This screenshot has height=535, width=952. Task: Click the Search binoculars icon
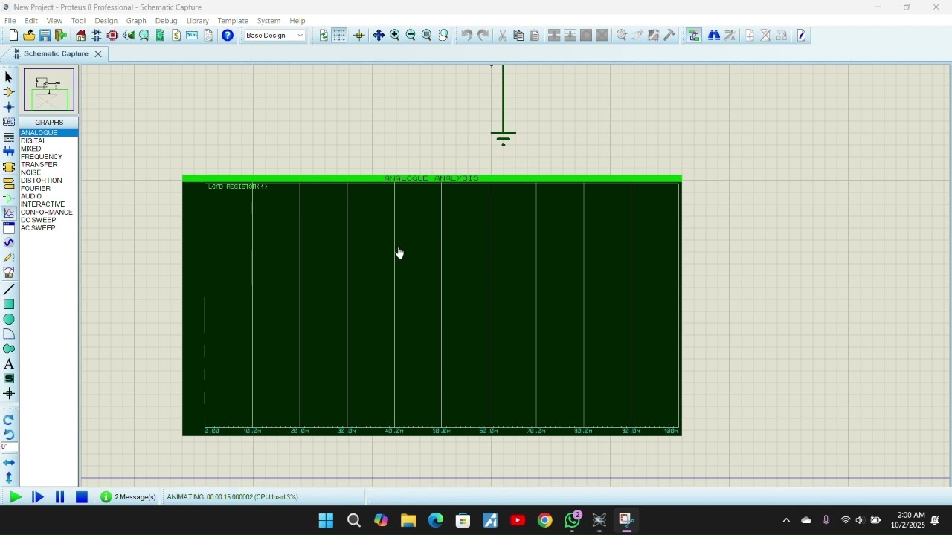pyautogui.click(x=714, y=36)
